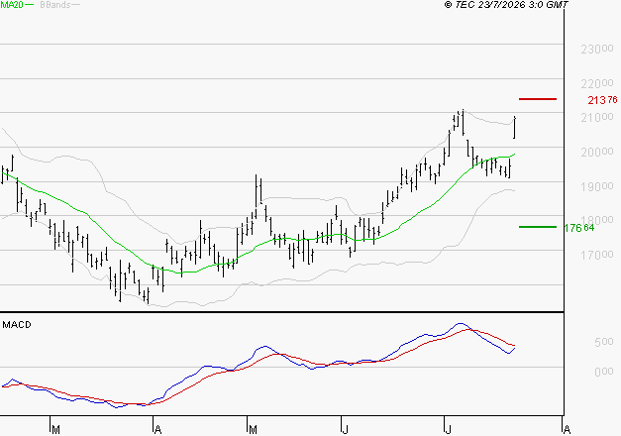Click the second J month marker
The width and height of the screenshot is (621, 436).
click(448, 430)
